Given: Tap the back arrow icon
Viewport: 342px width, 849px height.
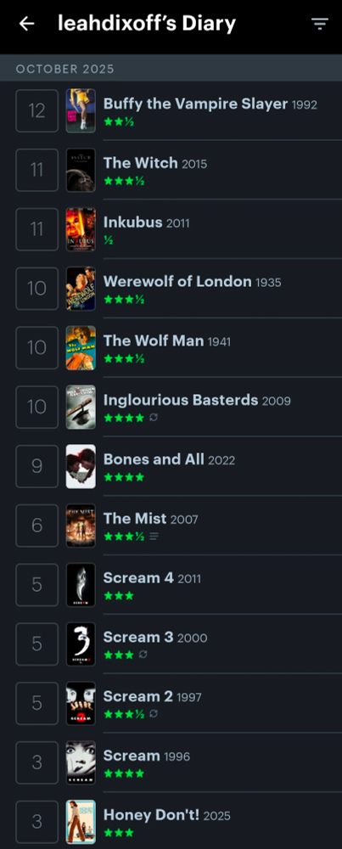Looking at the screenshot, I should click(26, 23).
